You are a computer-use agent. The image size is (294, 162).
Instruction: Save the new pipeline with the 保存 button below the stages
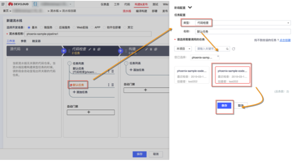[140, 154]
